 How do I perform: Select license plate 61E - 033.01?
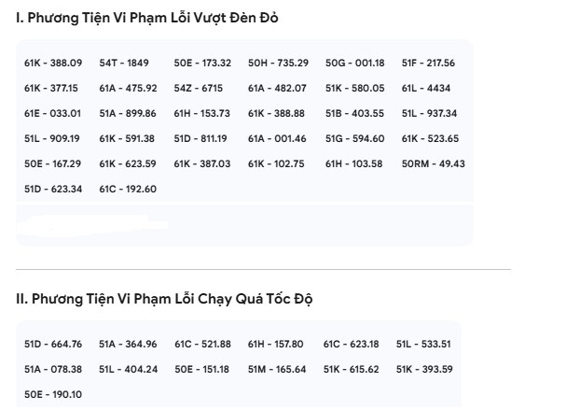click(53, 113)
